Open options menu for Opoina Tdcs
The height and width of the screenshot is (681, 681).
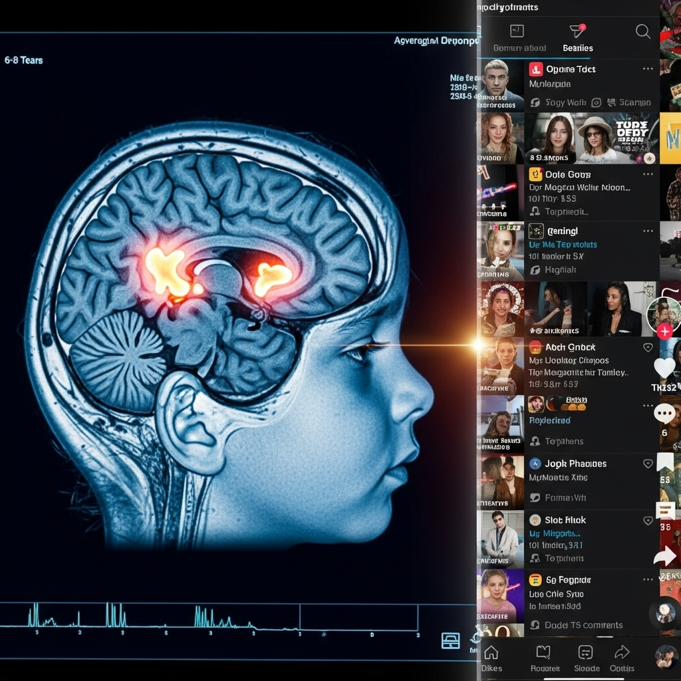click(648, 69)
